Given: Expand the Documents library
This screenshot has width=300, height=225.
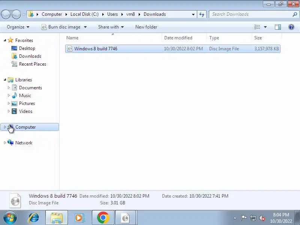Looking at the screenshot, I should (x=9, y=87).
